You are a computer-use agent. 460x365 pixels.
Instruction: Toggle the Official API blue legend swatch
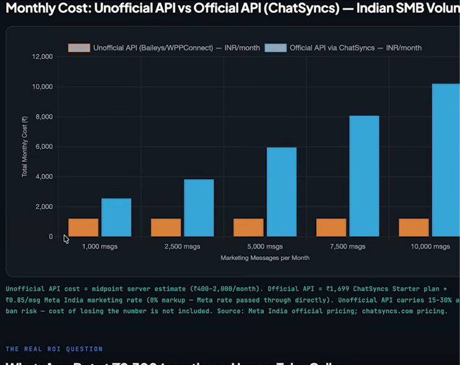pyautogui.click(x=276, y=48)
